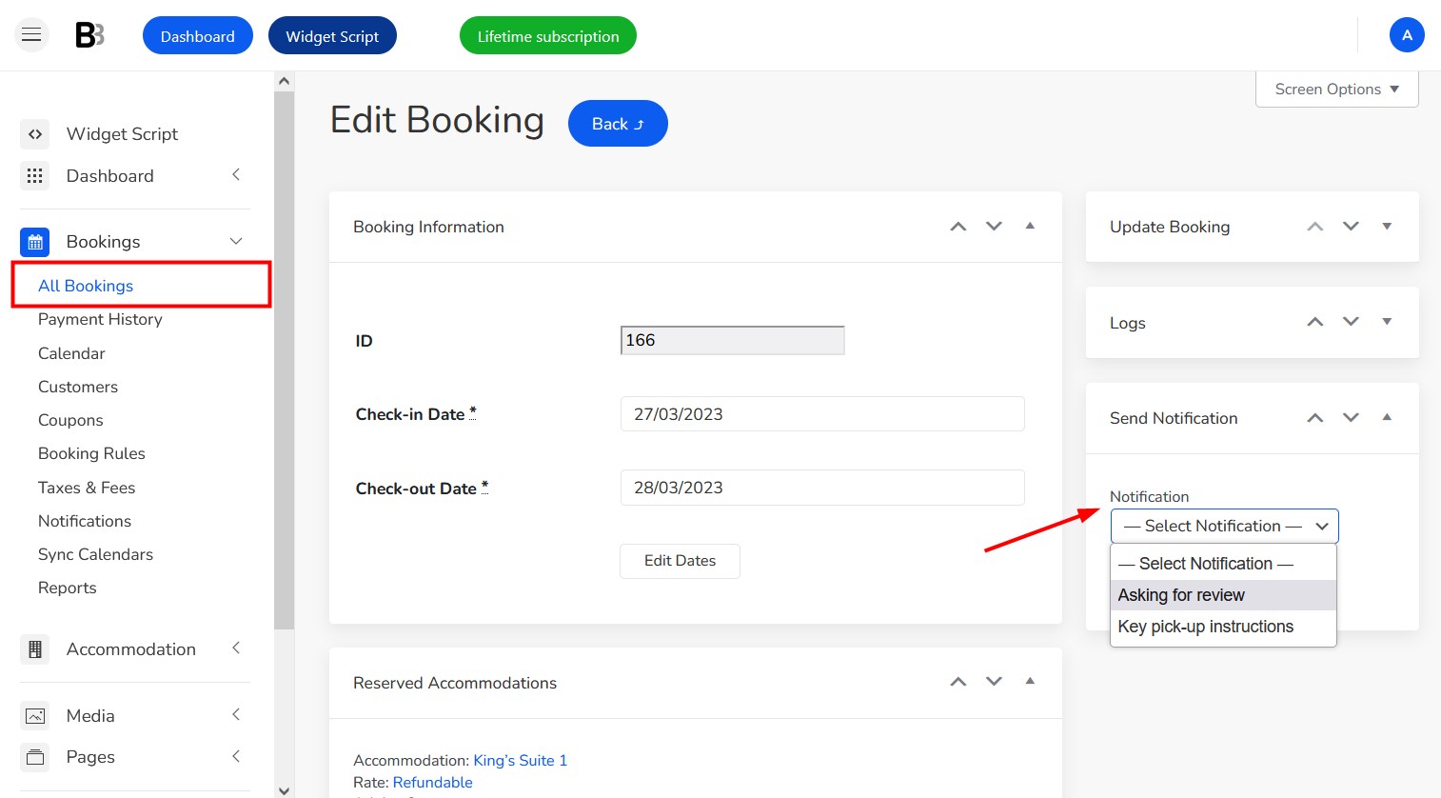This screenshot has width=1441, height=798.
Task: Click the B logo icon
Action: [x=89, y=35]
